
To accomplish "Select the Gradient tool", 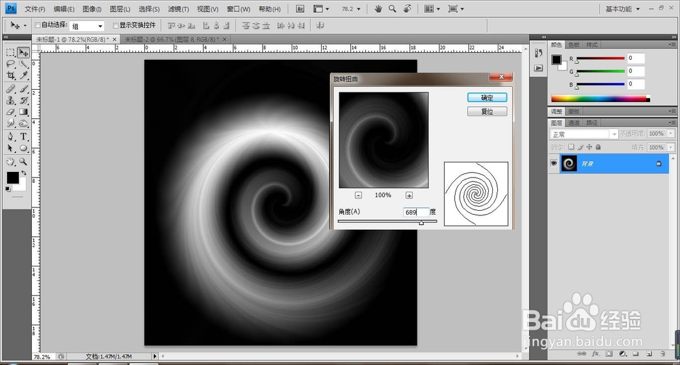I will point(23,112).
